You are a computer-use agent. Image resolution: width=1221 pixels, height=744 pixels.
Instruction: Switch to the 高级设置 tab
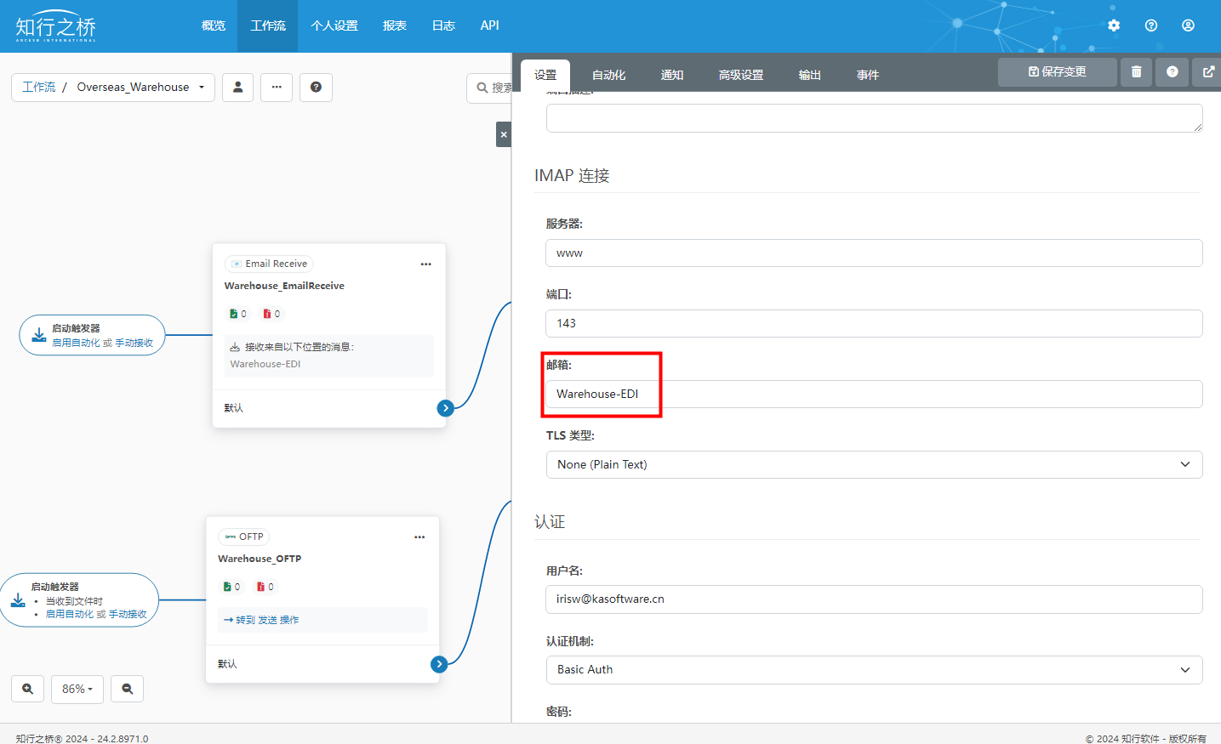(x=740, y=75)
